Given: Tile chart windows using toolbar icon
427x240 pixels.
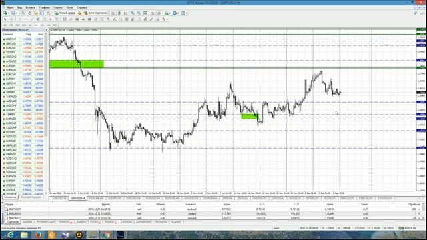Looking at the screenshot, I should (x=145, y=13).
